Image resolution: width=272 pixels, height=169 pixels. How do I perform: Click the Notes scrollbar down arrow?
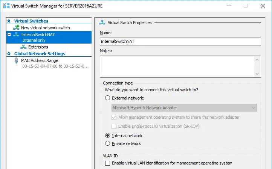(257, 74)
